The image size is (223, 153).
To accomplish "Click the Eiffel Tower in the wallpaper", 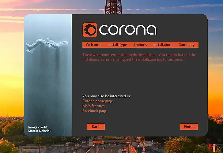I will pos(113,7).
